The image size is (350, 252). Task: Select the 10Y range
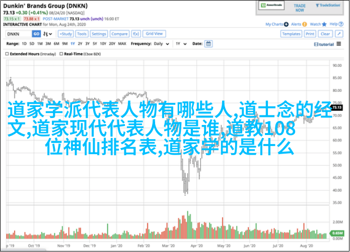tap(103, 44)
